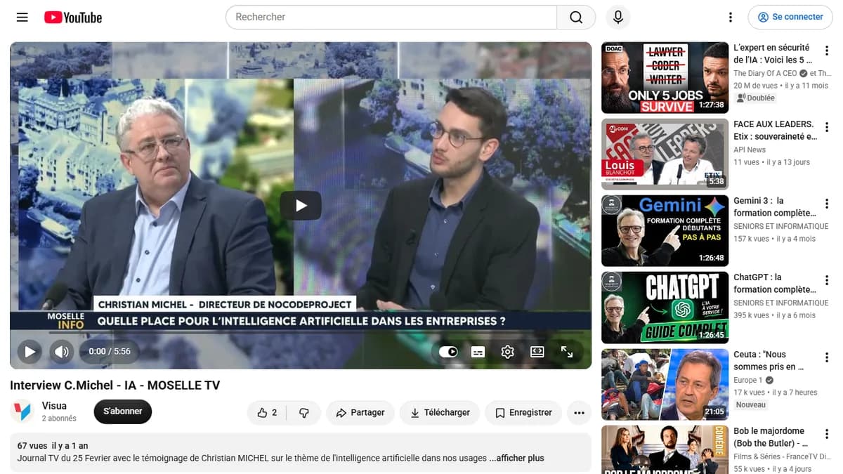Open L'expert en sécurité de l'IA video title
843x474 pixels.
coord(773,54)
